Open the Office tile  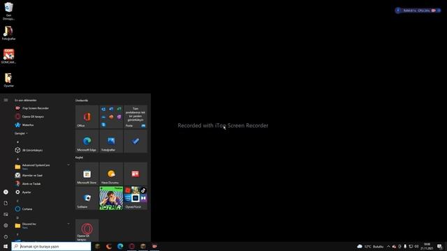click(87, 116)
